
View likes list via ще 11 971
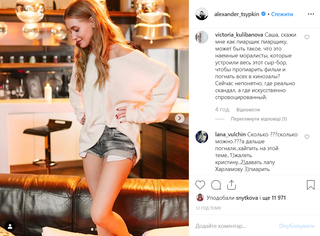[x=274, y=198]
